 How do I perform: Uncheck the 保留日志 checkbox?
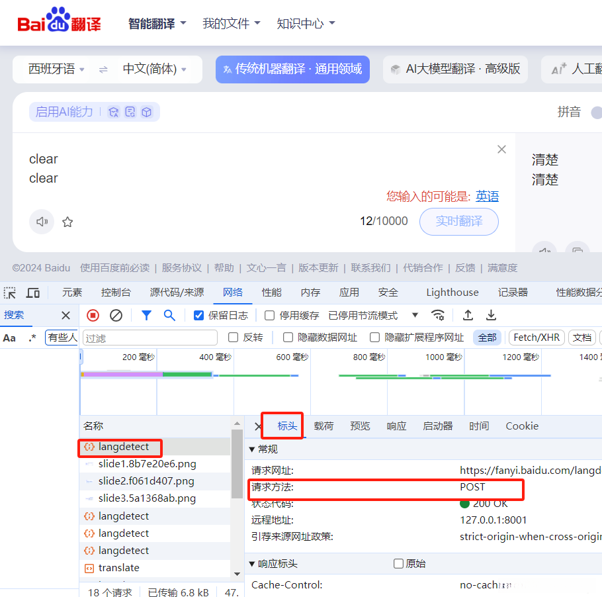click(x=199, y=316)
